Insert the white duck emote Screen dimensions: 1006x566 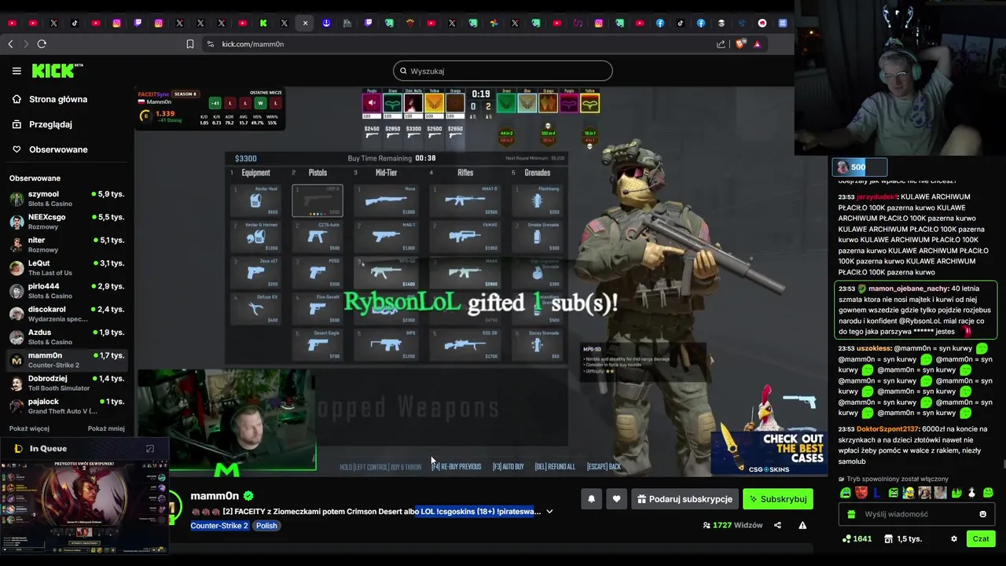tap(972, 493)
